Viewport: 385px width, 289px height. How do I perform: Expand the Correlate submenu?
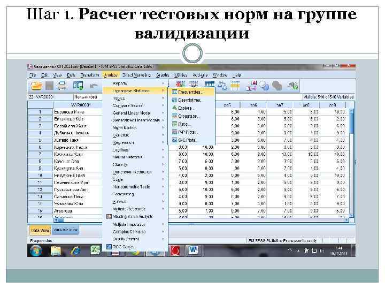tap(135, 135)
